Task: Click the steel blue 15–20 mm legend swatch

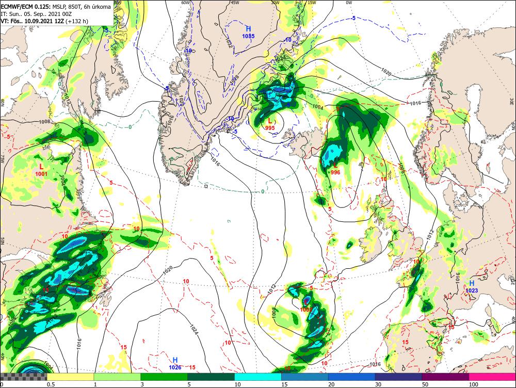Action: 305,377
